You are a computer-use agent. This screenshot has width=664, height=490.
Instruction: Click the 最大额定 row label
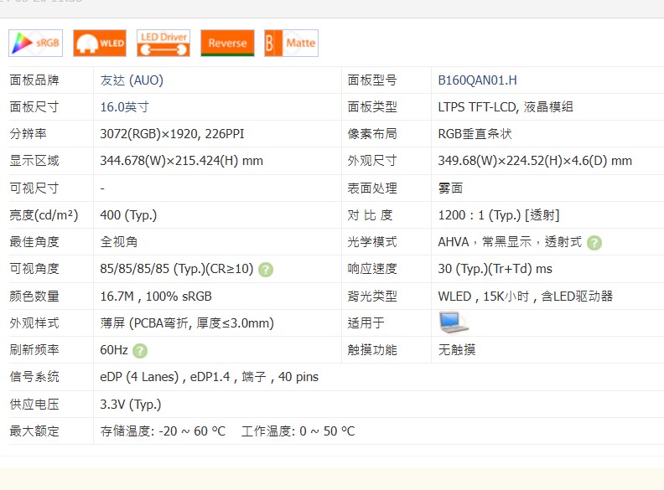(x=34, y=431)
